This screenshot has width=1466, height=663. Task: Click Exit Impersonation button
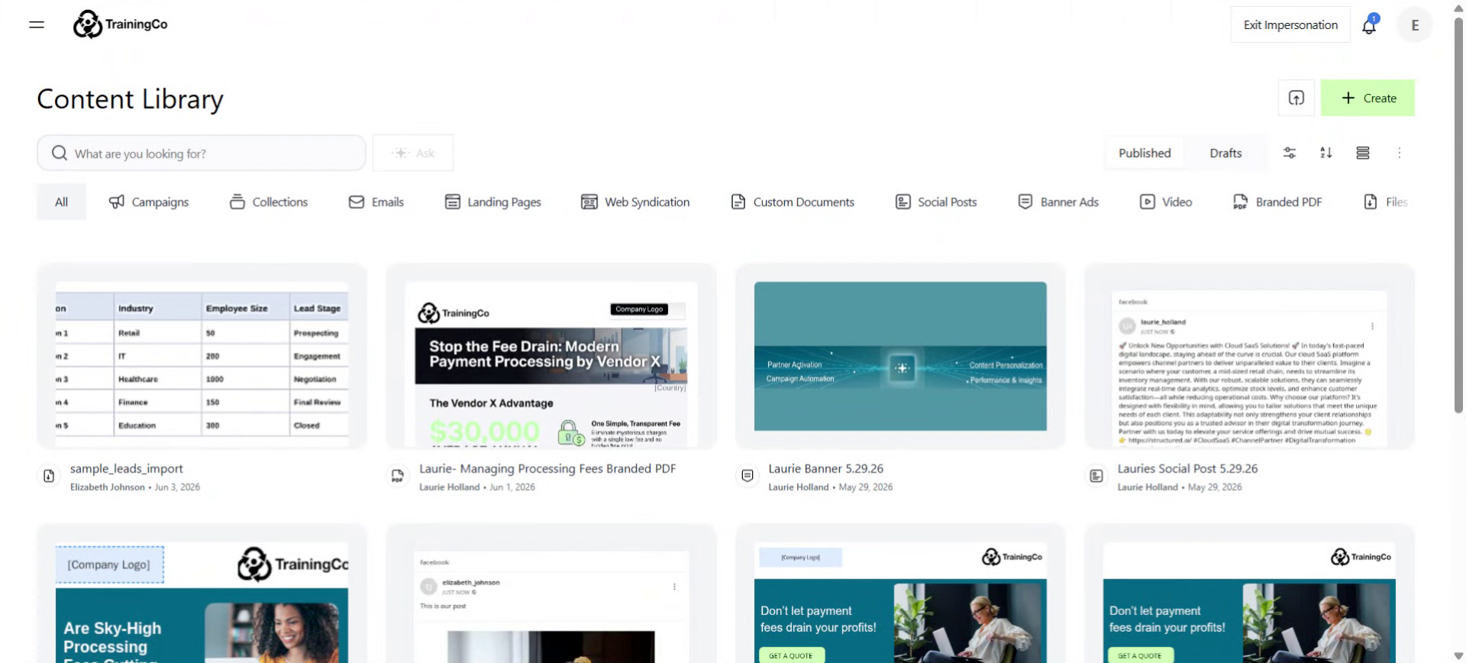(1290, 25)
